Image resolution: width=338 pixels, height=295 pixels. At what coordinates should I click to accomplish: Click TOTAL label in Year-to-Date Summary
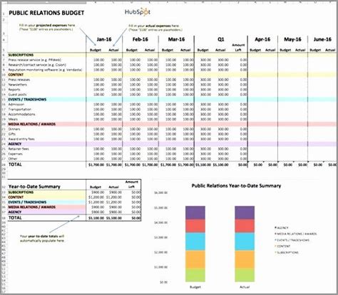pyautogui.click(x=15, y=218)
